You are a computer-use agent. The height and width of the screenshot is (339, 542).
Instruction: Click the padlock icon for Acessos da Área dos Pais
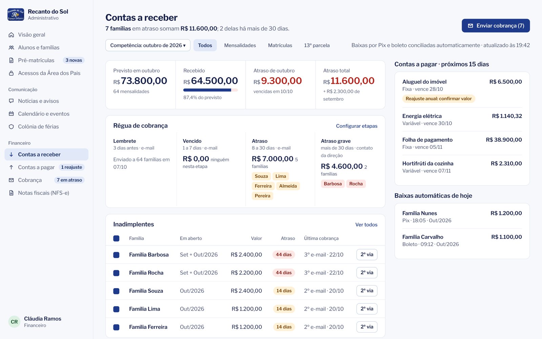click(11, 73)
